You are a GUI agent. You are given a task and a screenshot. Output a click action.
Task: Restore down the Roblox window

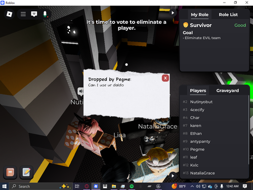[235, 3]
